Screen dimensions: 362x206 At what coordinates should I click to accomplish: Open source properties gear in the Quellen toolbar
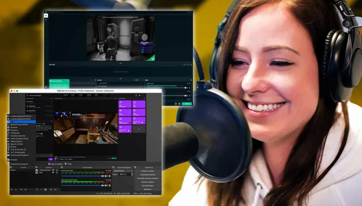click(46, 189)
